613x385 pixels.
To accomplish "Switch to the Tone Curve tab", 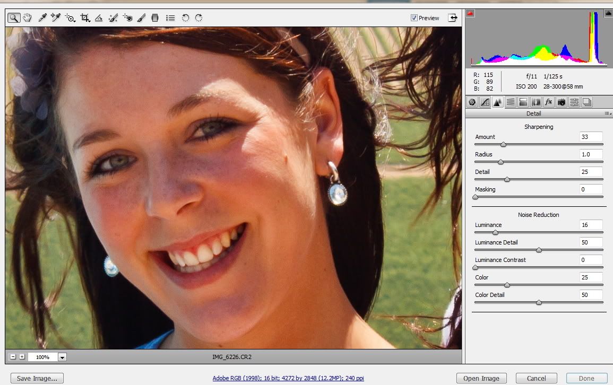I will tap(485, 102).
